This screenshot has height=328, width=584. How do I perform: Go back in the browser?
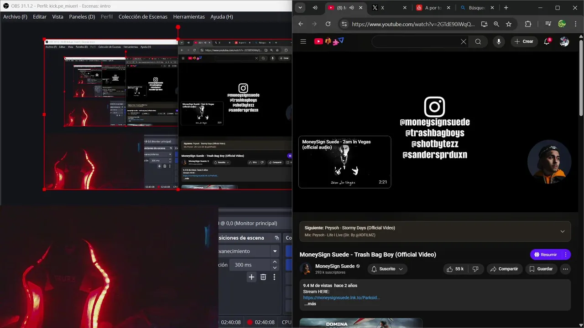click(301, 24)
